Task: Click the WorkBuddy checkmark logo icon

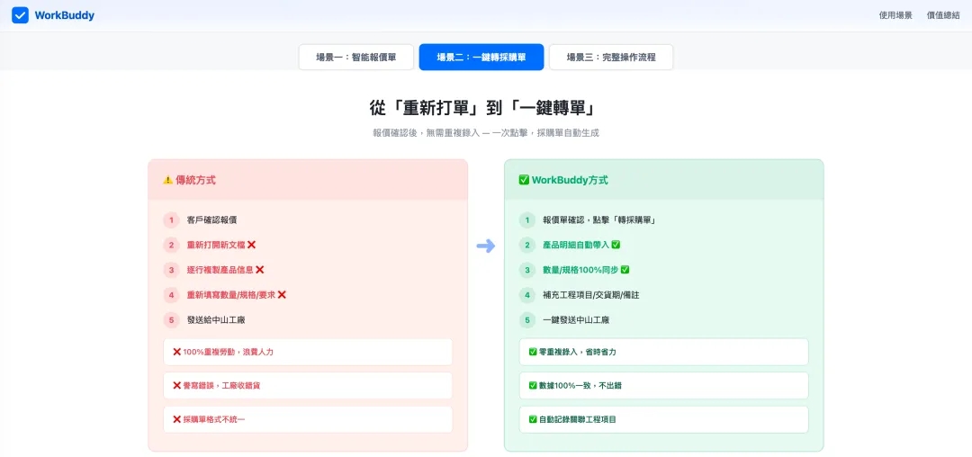Action: 21,15
